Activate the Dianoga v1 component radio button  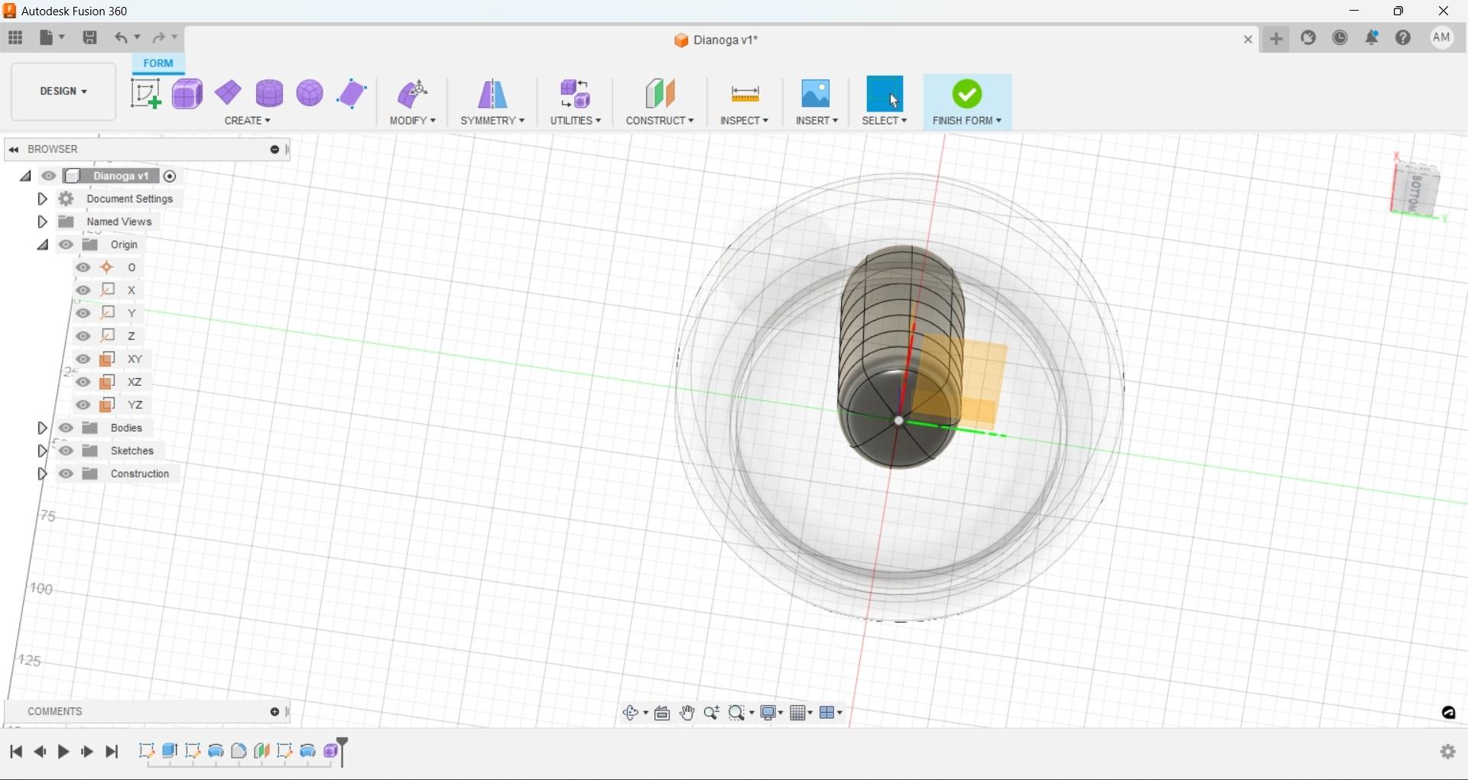pos(171,176)
